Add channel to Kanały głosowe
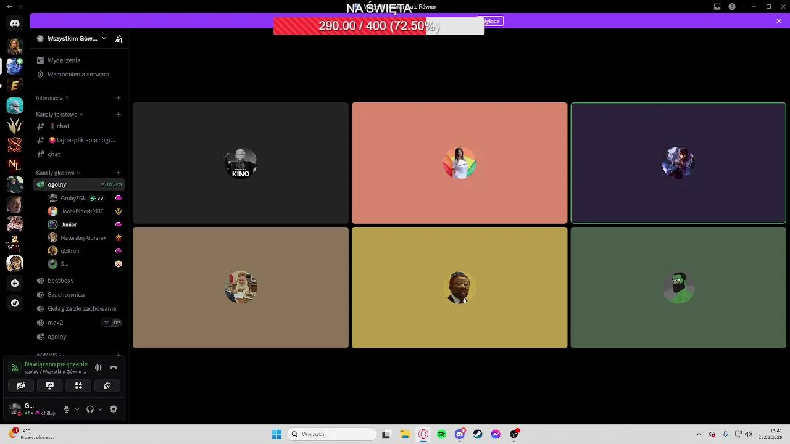This screenshot has width=790, height=444. point(118,173)
